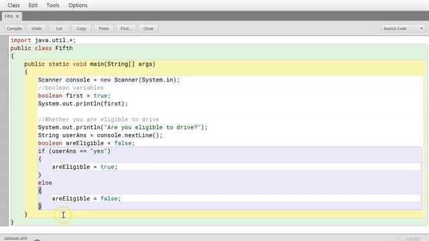
Task: Click the line 'import java.util.*;'
Action: point(43,40)
